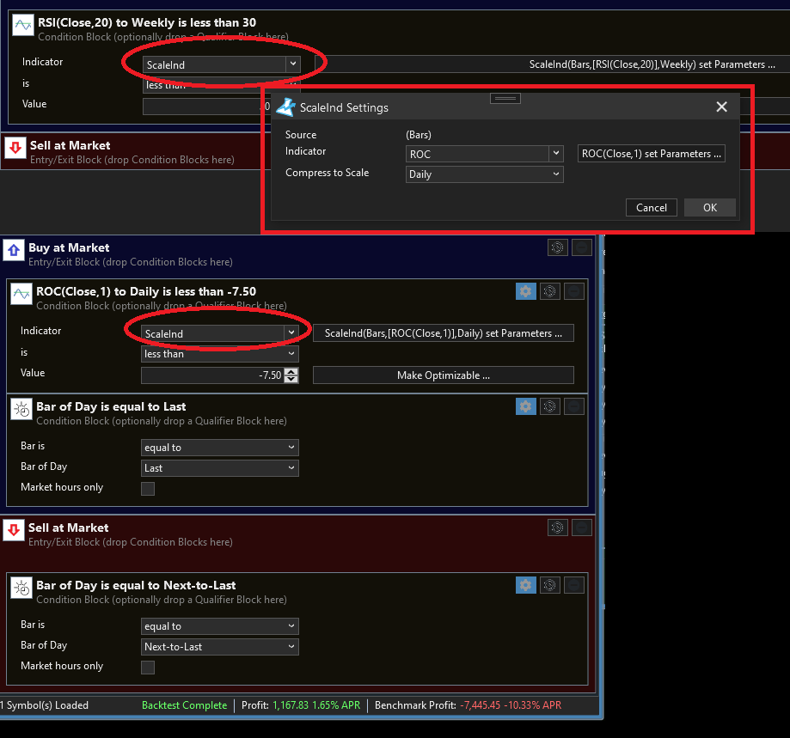Close the ScaleInd Settings dialog with X
This screenshot has width=790, height=738.
(x=721, y=107)
